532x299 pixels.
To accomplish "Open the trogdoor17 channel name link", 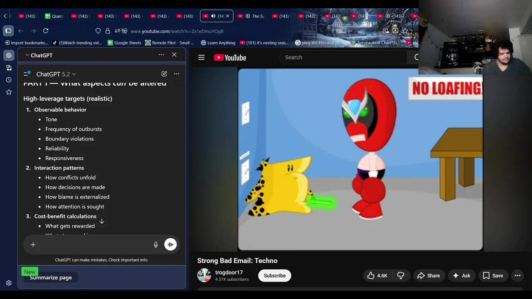I will [229, 272].
